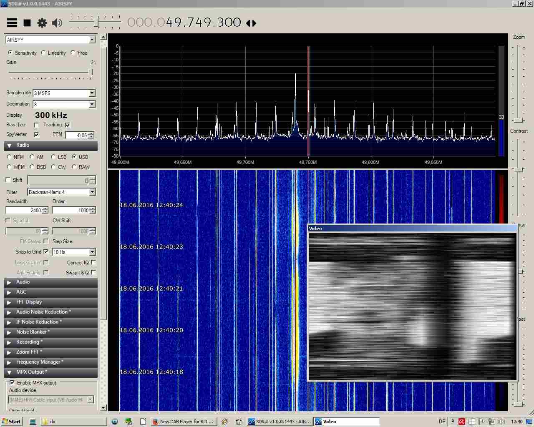
Task: Click the PPM value stepper
Action: click(91, 135)
